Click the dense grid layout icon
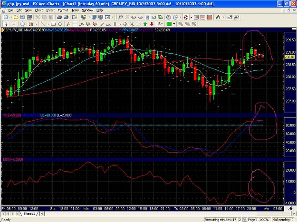Viewport: 297px width, 222px height. click(x=210, y=17)
